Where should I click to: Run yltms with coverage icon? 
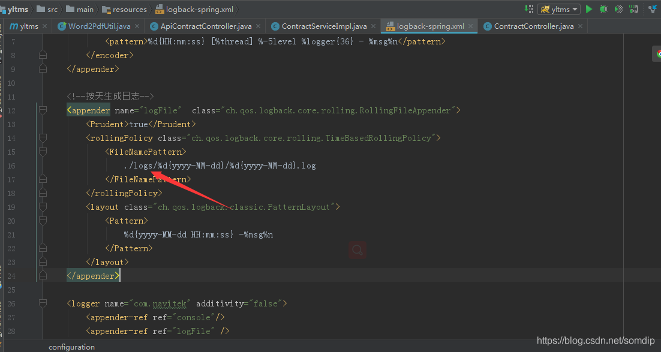click(618, 9)
